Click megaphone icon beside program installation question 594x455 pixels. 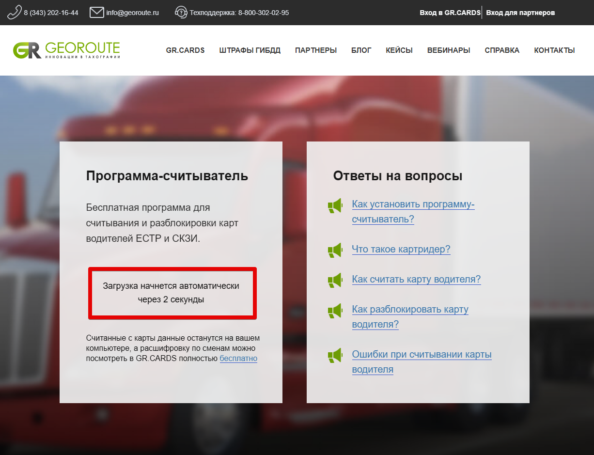point(335,206)
